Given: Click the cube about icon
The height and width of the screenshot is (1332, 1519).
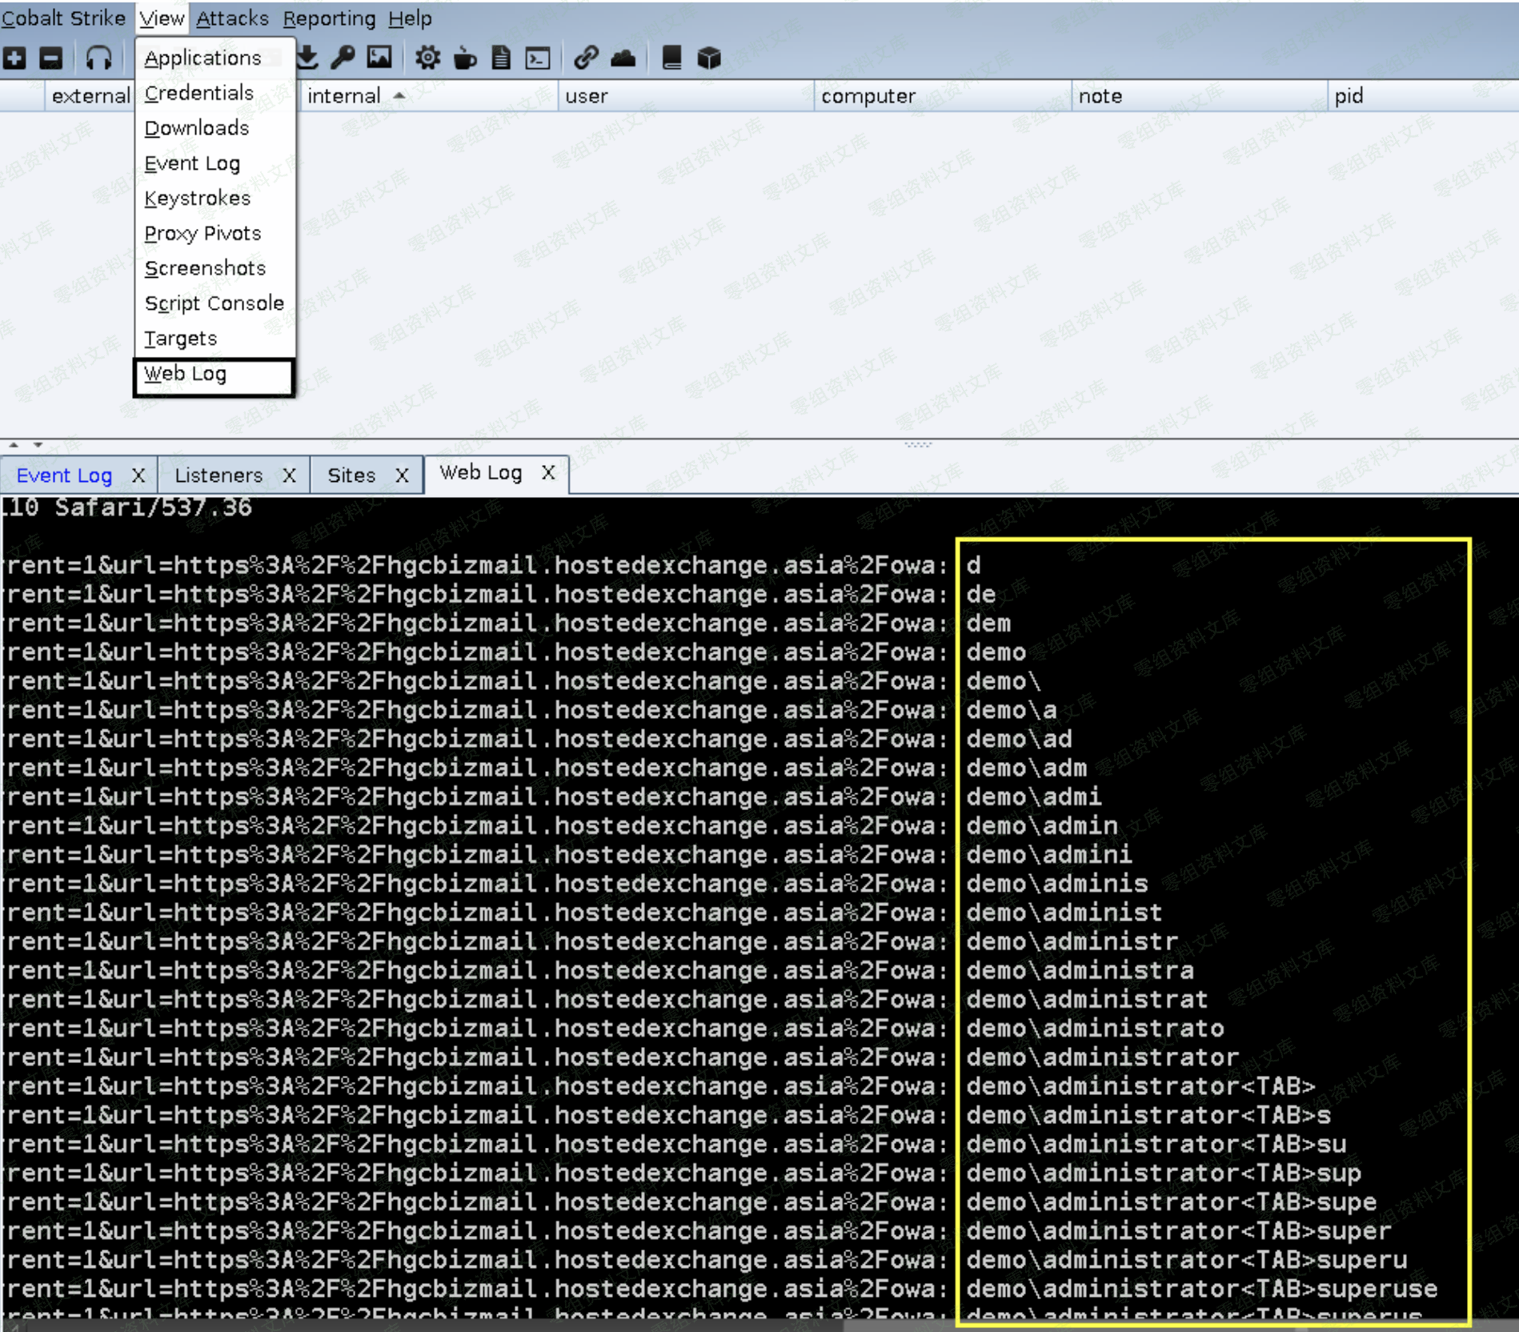Looking at the screenshot, I should point(709,58).
